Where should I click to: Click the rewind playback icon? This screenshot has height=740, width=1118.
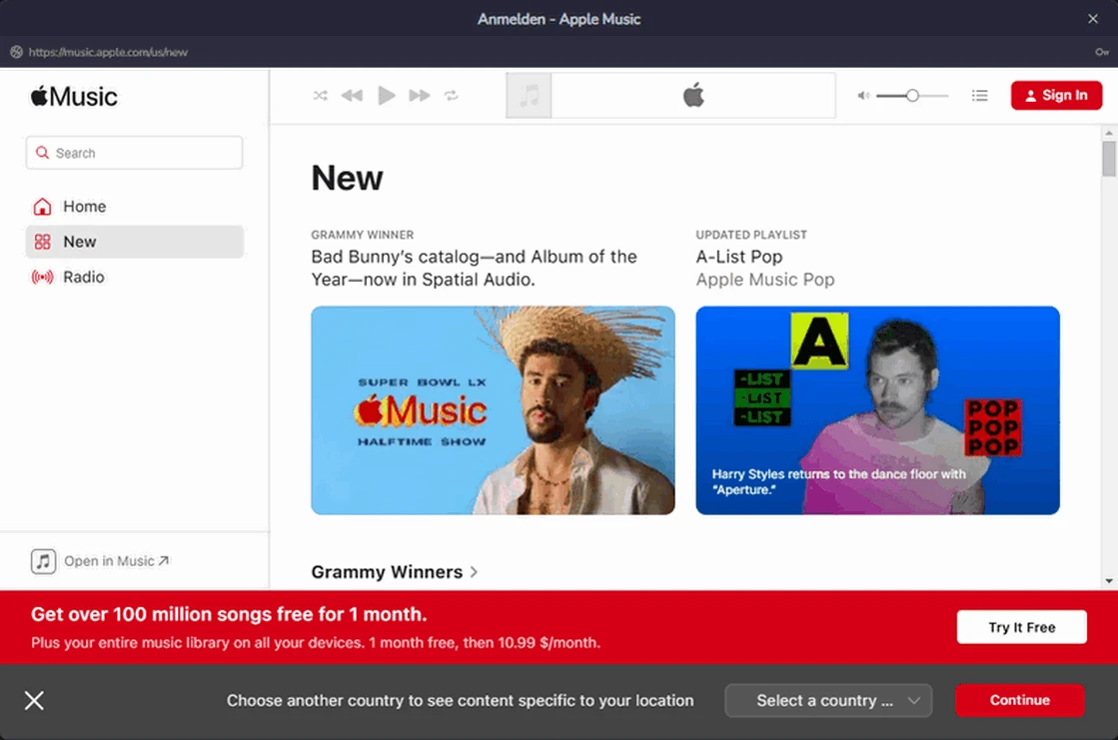tap(352, 95)
